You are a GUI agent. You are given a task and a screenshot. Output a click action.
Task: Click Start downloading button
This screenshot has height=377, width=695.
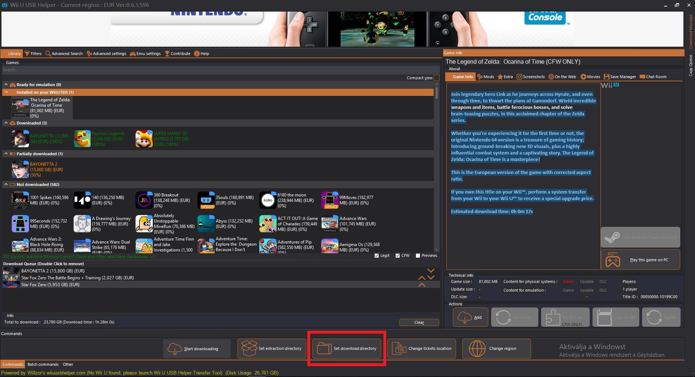[x=197, y=348]
